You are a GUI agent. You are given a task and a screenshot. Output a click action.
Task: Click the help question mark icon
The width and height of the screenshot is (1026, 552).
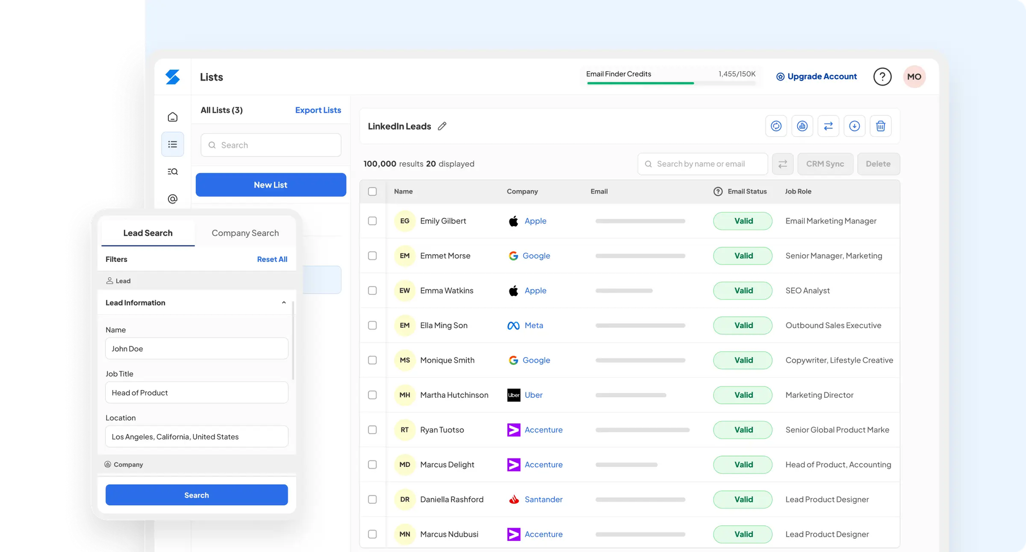coord(882,77)
